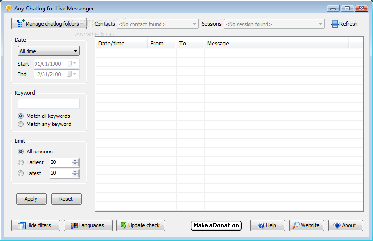The image size is (373, 241).
Task: Expand the All time date range dropdown
Action: coord(49,51)
